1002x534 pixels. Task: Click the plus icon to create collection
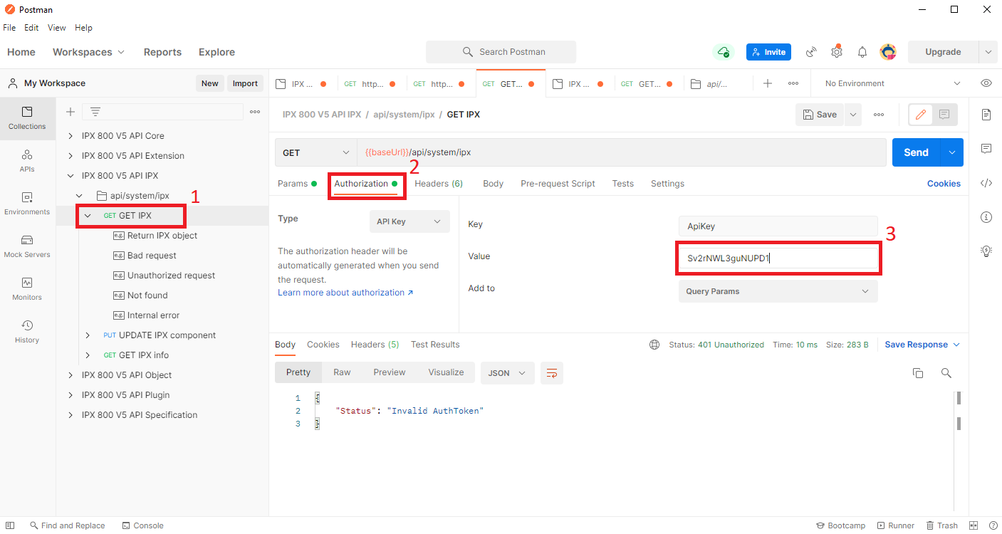point(71,112)
